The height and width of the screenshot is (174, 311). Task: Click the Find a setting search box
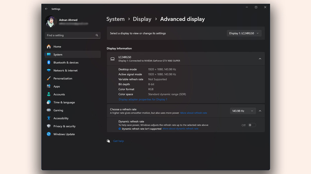(70, 35)
